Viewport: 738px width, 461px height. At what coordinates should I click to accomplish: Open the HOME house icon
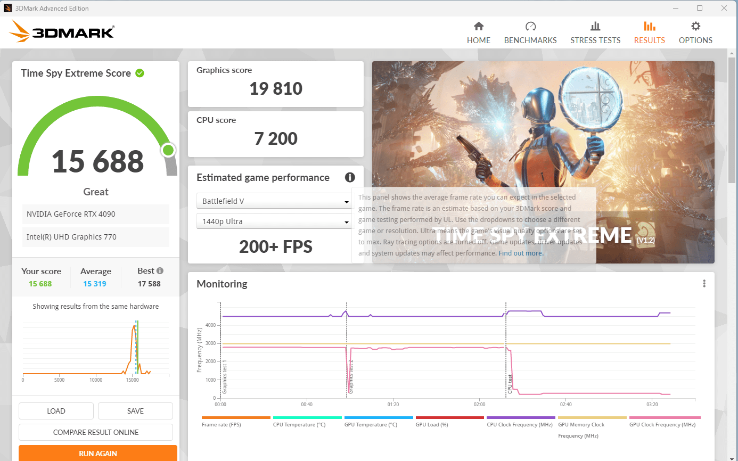point(479,26)
